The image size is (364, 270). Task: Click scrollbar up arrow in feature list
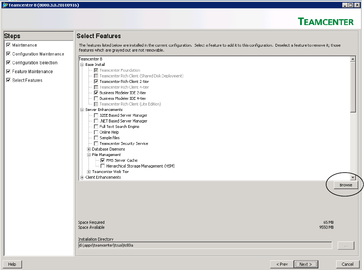point(353,59)
